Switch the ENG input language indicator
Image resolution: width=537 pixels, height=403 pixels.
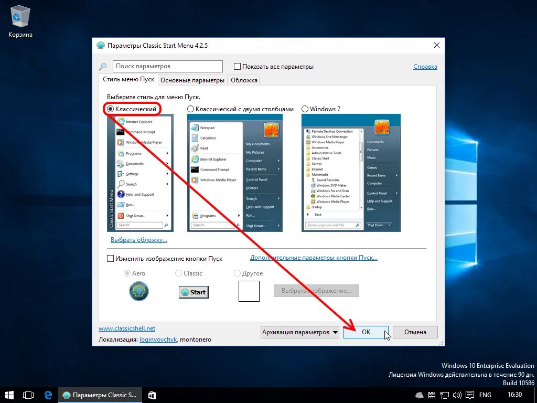pos(485,395)
